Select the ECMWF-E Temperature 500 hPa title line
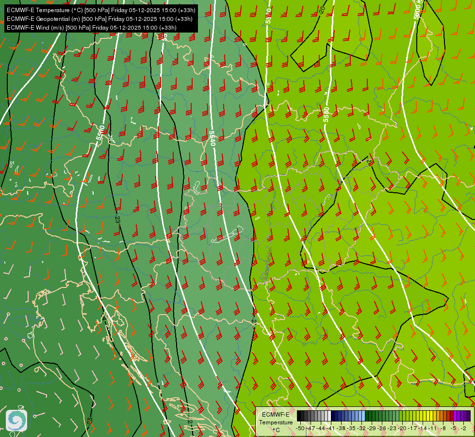Screen dimensions: 475x437 (x=101, y=10)
